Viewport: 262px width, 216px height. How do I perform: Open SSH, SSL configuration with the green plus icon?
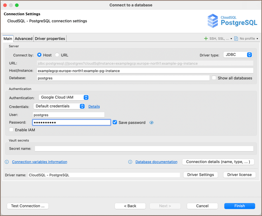point(205,38)
